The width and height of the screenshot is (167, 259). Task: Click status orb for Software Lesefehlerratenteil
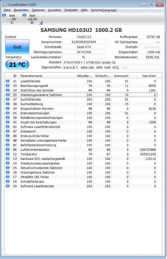coord(8,127)
